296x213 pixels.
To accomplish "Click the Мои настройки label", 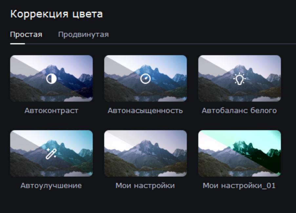I will pyautogui.click(x=145, y=186).
